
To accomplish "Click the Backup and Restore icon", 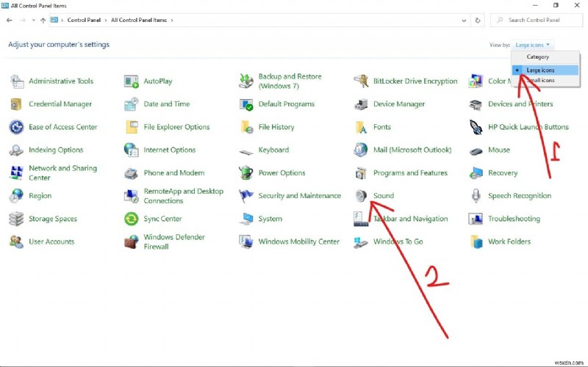I will 246,81.
